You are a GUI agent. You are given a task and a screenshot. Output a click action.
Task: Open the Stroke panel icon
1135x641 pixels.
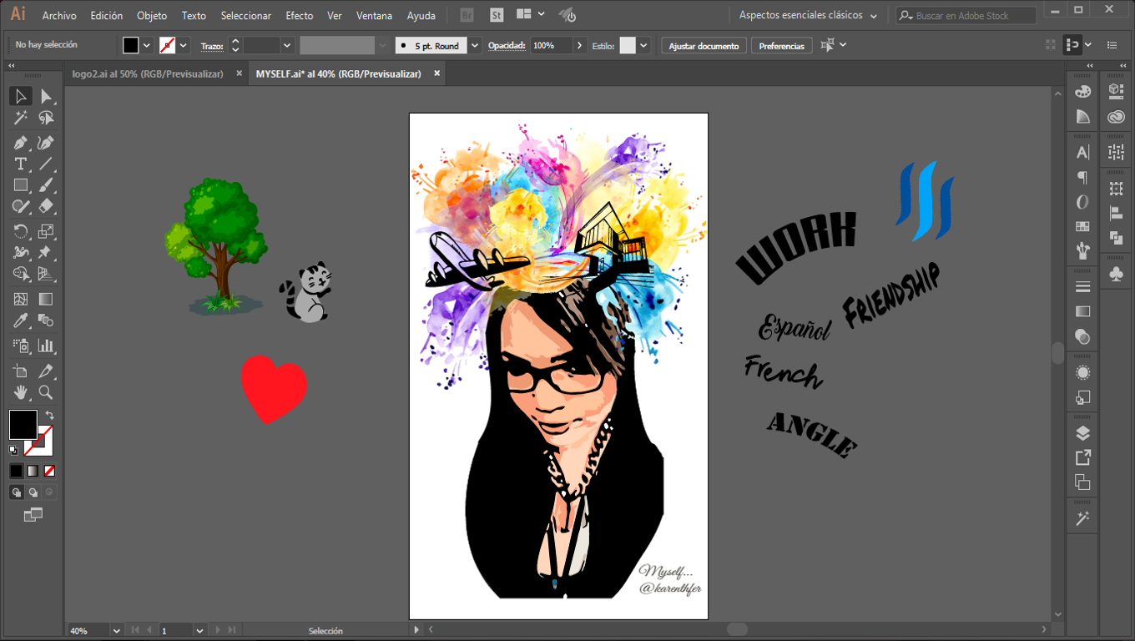[1082, 286]
